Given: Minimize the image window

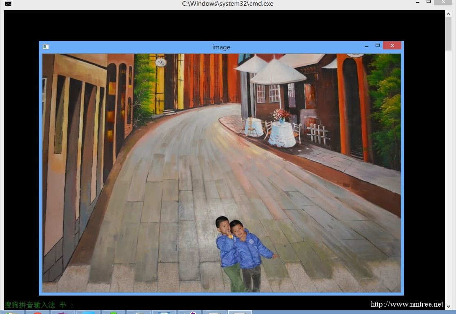Looking at the screenshot, I should pos(367,46).
